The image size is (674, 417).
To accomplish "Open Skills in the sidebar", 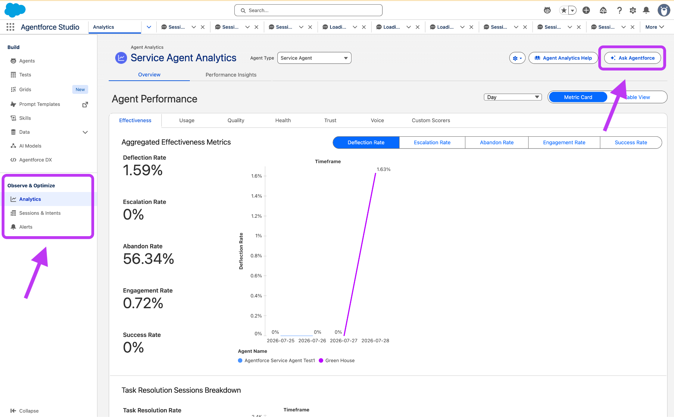I will (25, 118).
